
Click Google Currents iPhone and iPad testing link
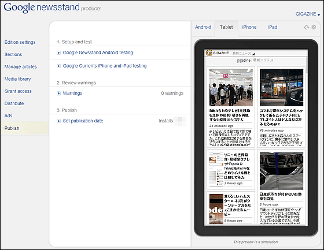pyautogui.click(x=105, y=66)
